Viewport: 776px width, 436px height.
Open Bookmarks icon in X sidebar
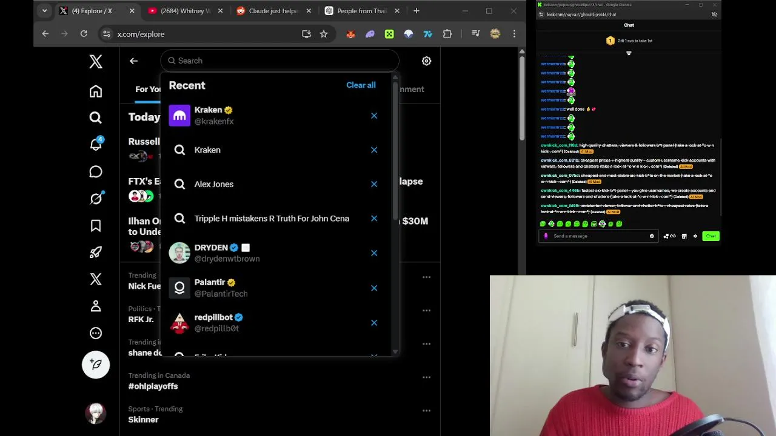coord(96,226)
